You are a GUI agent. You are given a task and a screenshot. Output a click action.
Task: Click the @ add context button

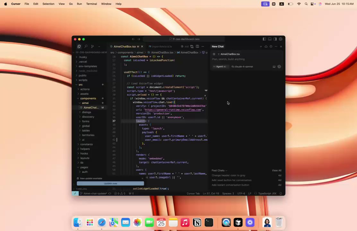[214, 54]
